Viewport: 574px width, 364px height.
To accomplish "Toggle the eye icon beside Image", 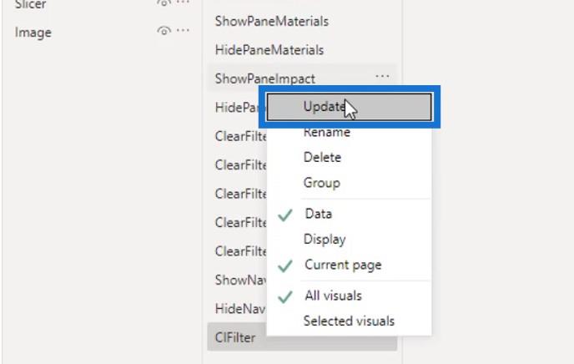I will tap(164, 32).
